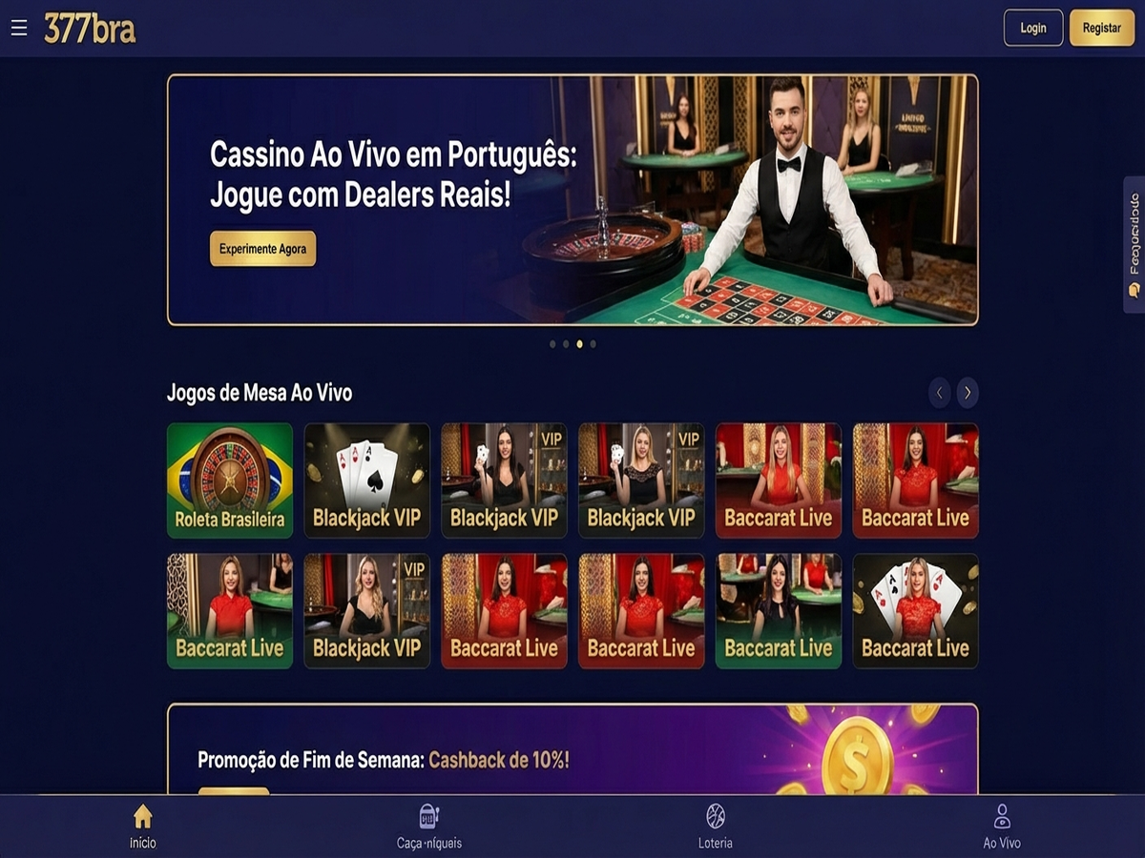Viewport: 1145px width, 858px height.
Task: Click the Registar button
Action: click(1102, 28)
